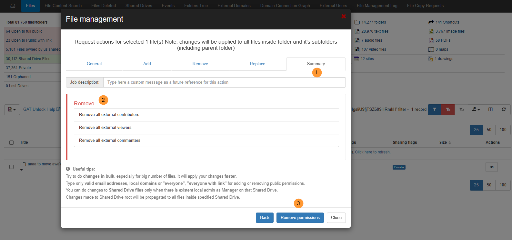Toggle the select-all checkbox next to Title

12,142
